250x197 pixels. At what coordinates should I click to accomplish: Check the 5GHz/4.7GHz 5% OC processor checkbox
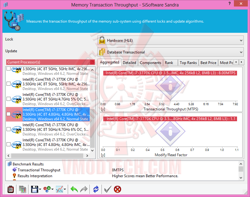tap(8, 99)
